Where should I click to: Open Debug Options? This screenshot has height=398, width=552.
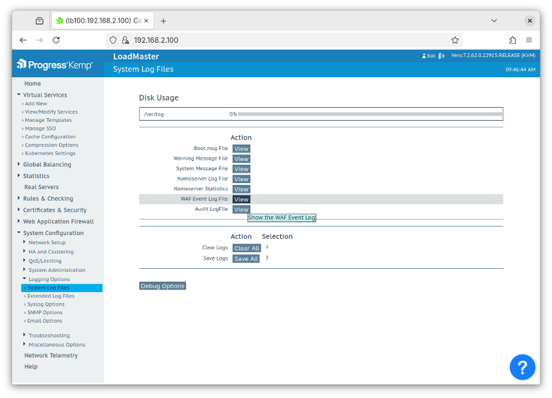pyautogui.click(x=162, y=285)
